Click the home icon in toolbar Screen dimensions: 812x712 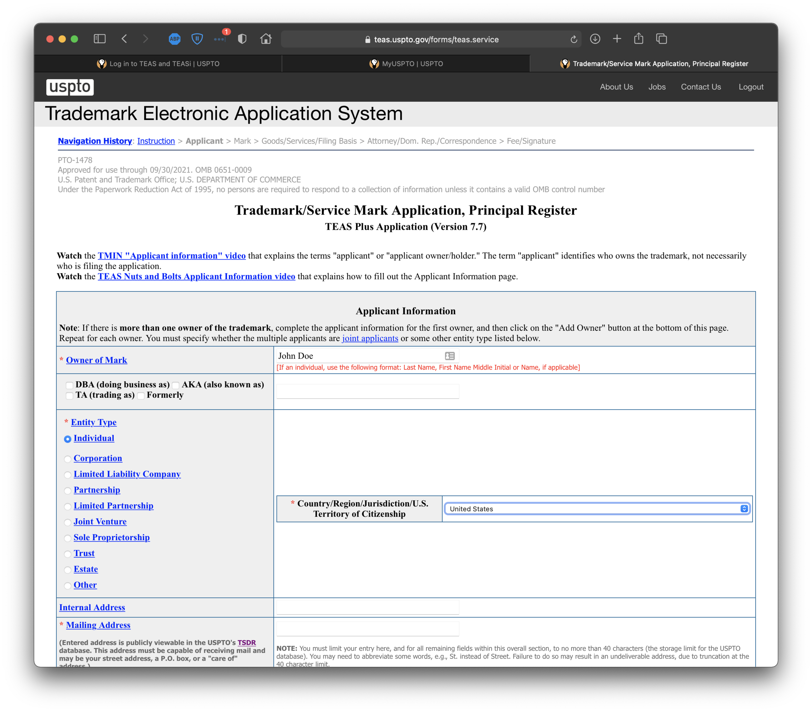pos(266,39)
